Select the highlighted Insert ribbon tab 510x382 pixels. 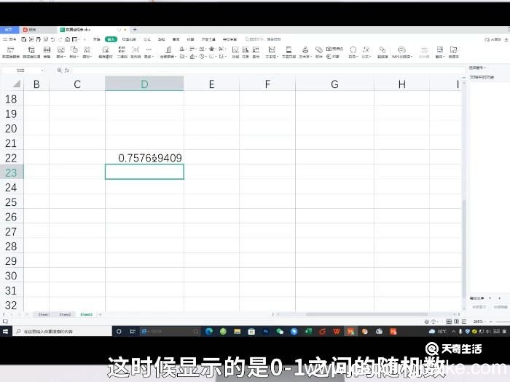pyautogui.click(x=111, y=39)
